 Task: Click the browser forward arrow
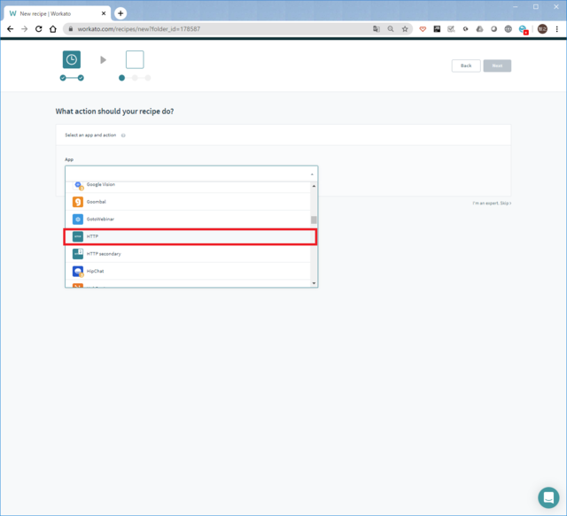24,29
